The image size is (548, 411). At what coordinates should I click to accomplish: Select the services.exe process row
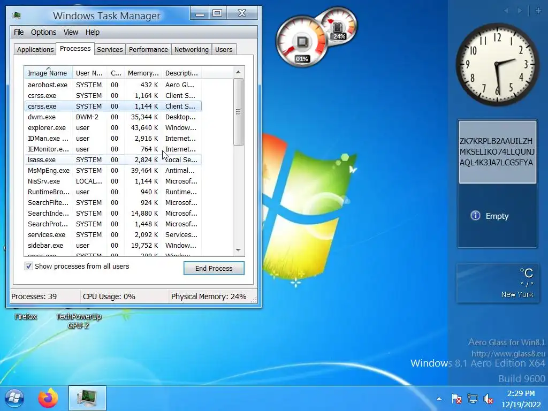click(113, 235)
